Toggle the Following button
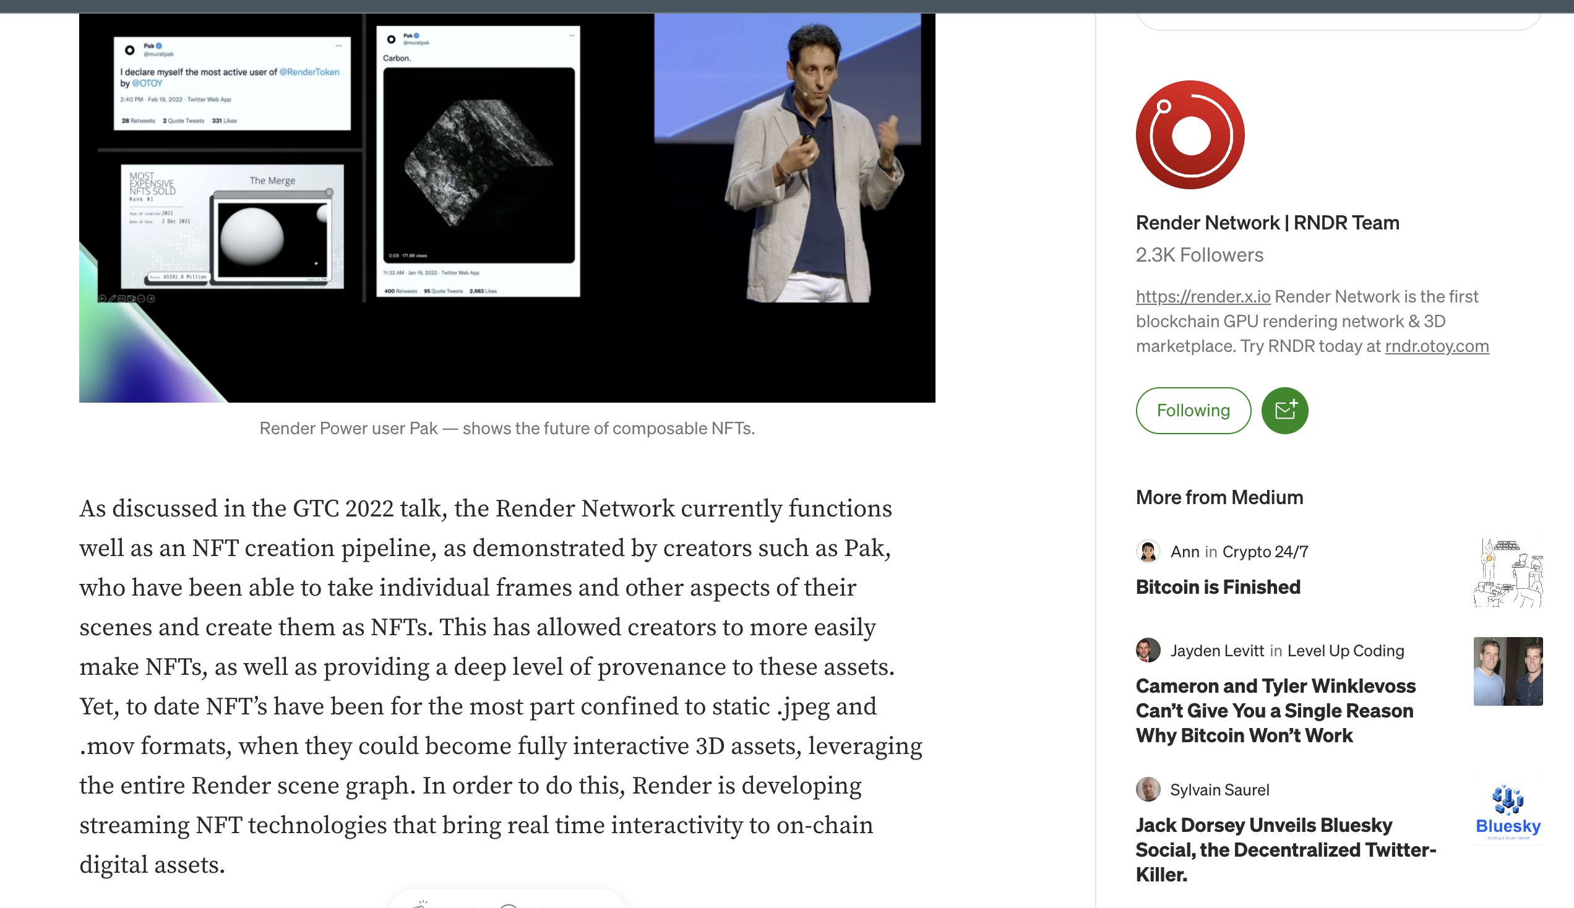1574x908 pixels. [x=1192, y=410]
